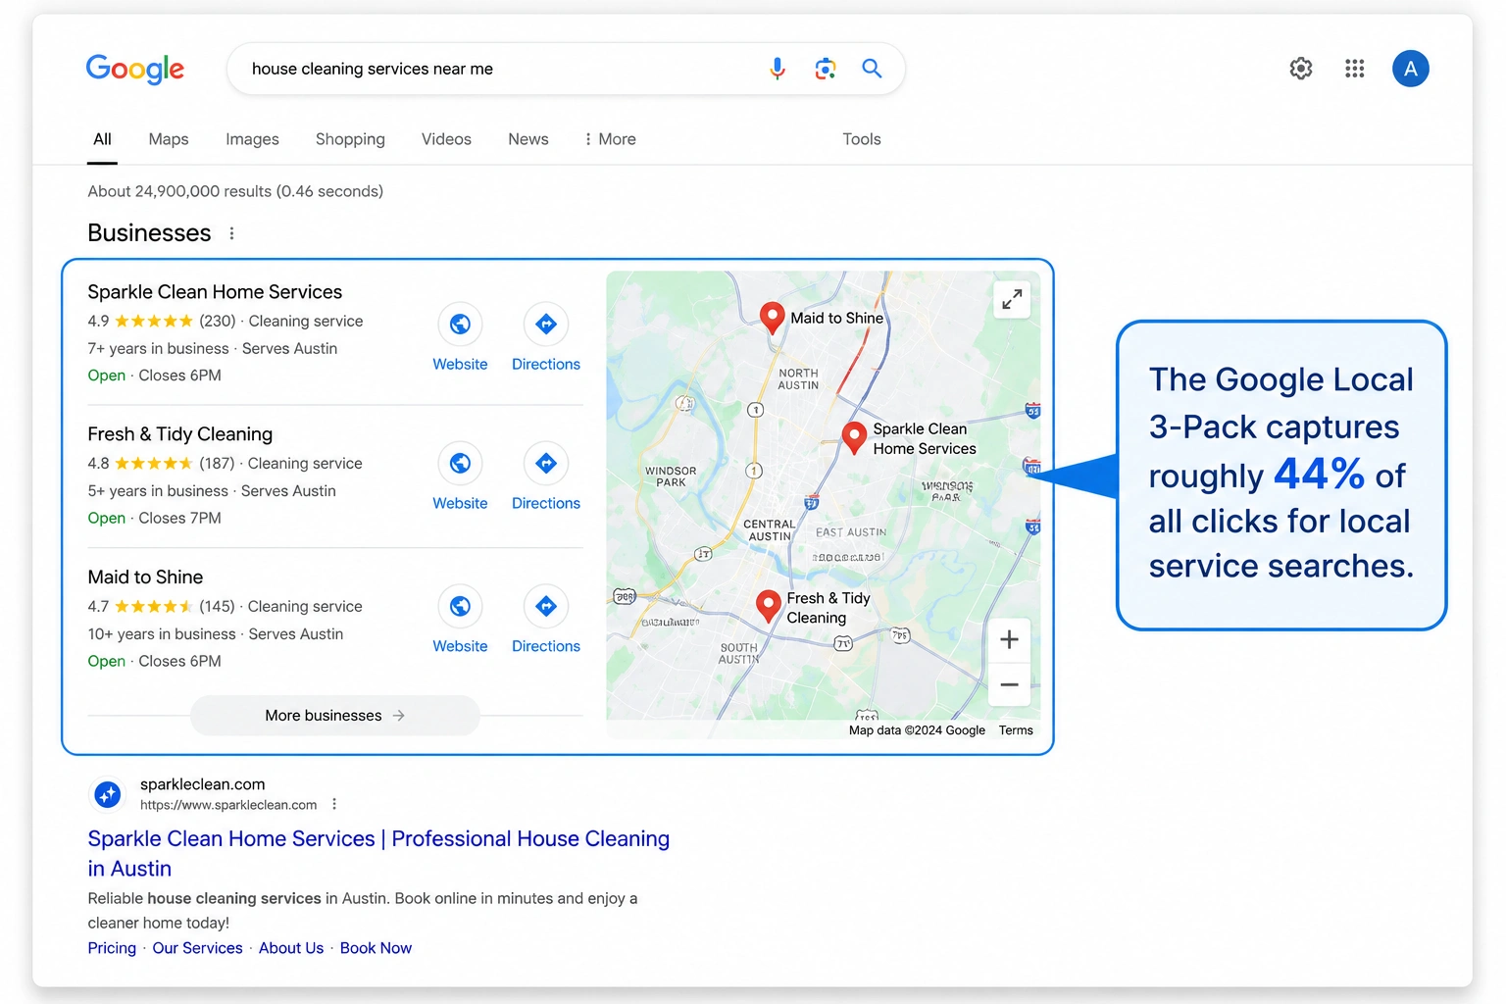Click the sparkleclean.com site favicon
The height and width of the screenshot is (1004, 1506).
[x=108, y=795]
